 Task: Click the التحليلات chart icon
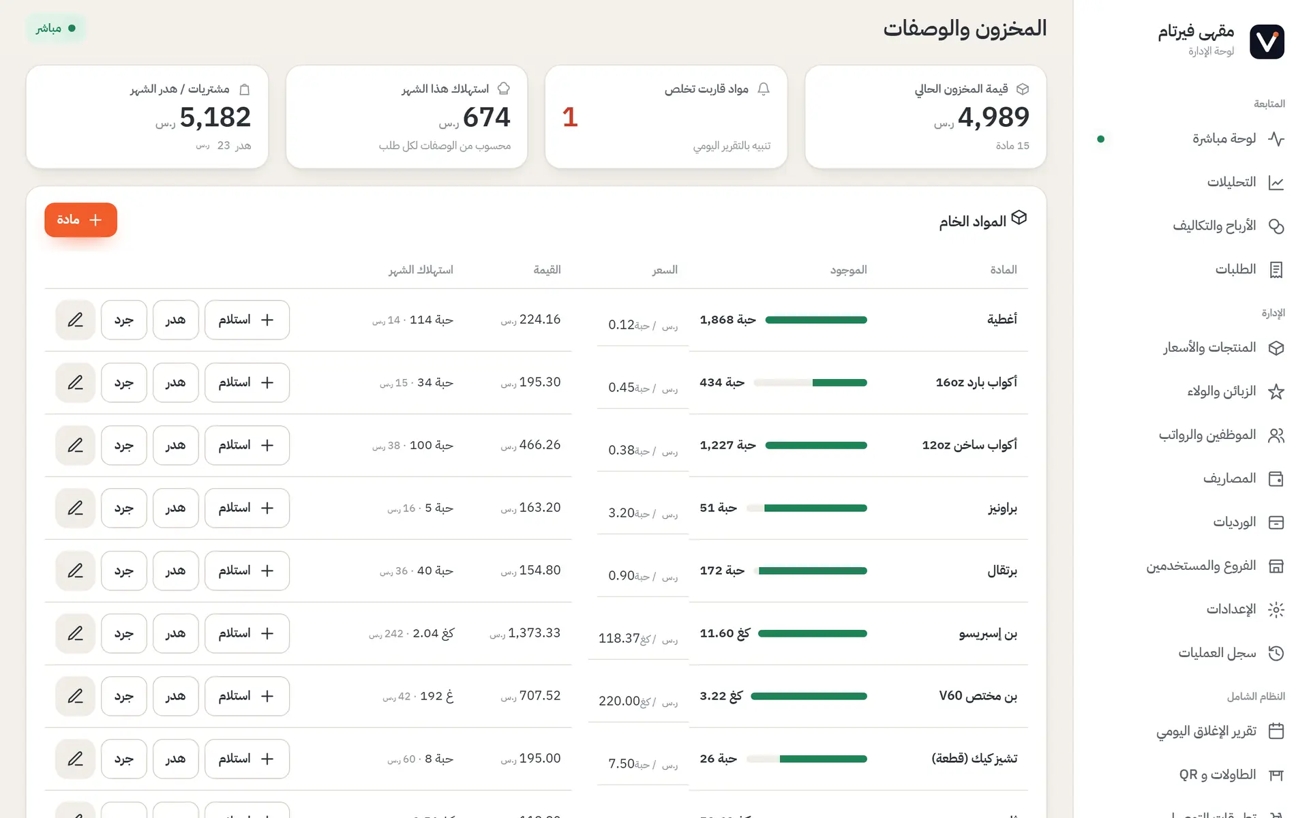click(x=1276, y=183)
